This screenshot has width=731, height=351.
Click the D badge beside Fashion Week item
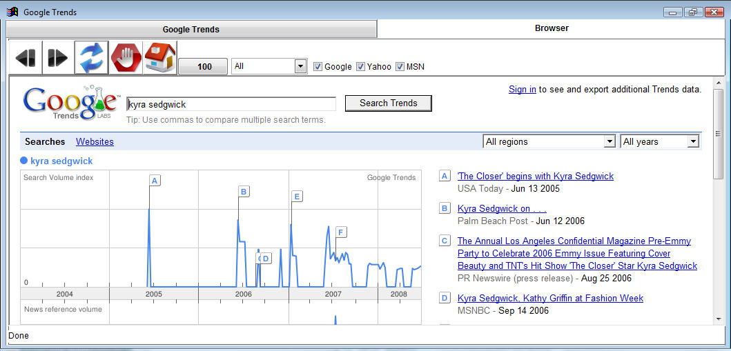point(445,298)
